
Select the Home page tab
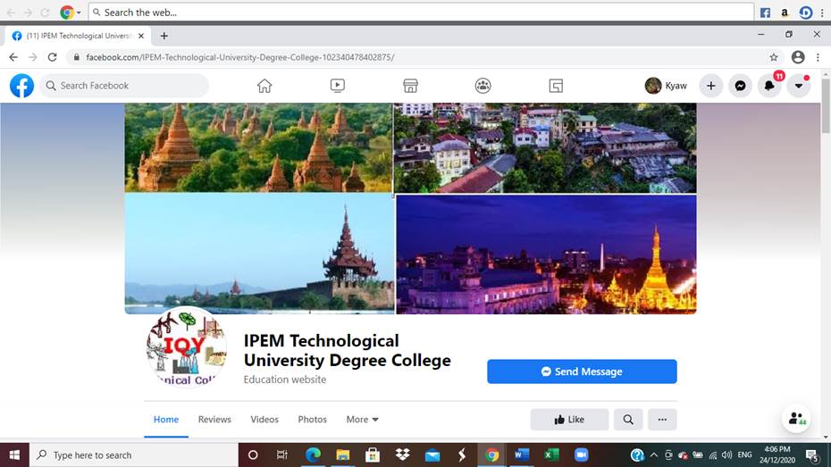(x=166, y=420)
